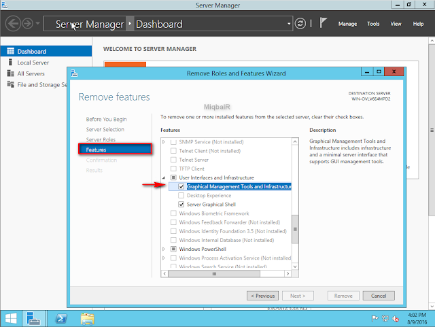Click the features list scroll up arrow

tap(295, 141)
